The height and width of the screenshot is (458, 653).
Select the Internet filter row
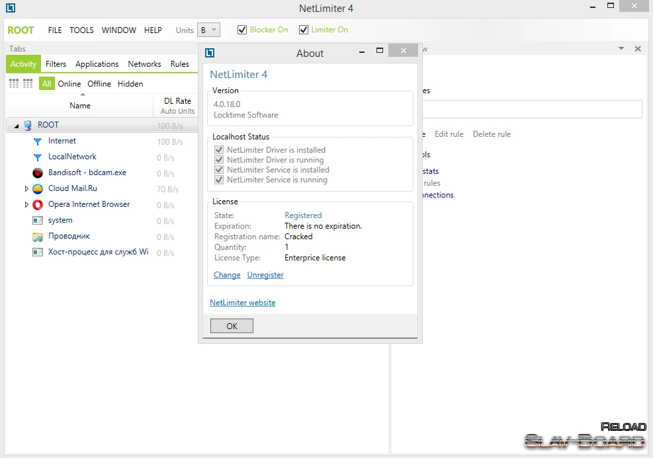tap(102, 141)
